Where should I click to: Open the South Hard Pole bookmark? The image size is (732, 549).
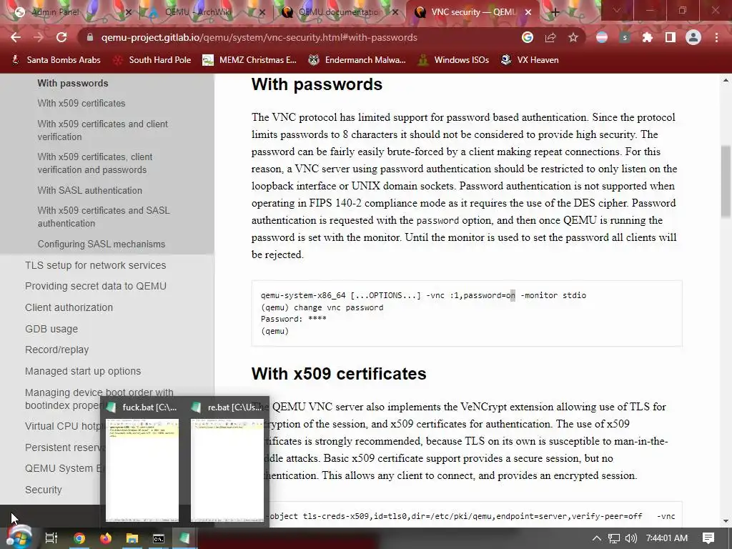point(153,60)
